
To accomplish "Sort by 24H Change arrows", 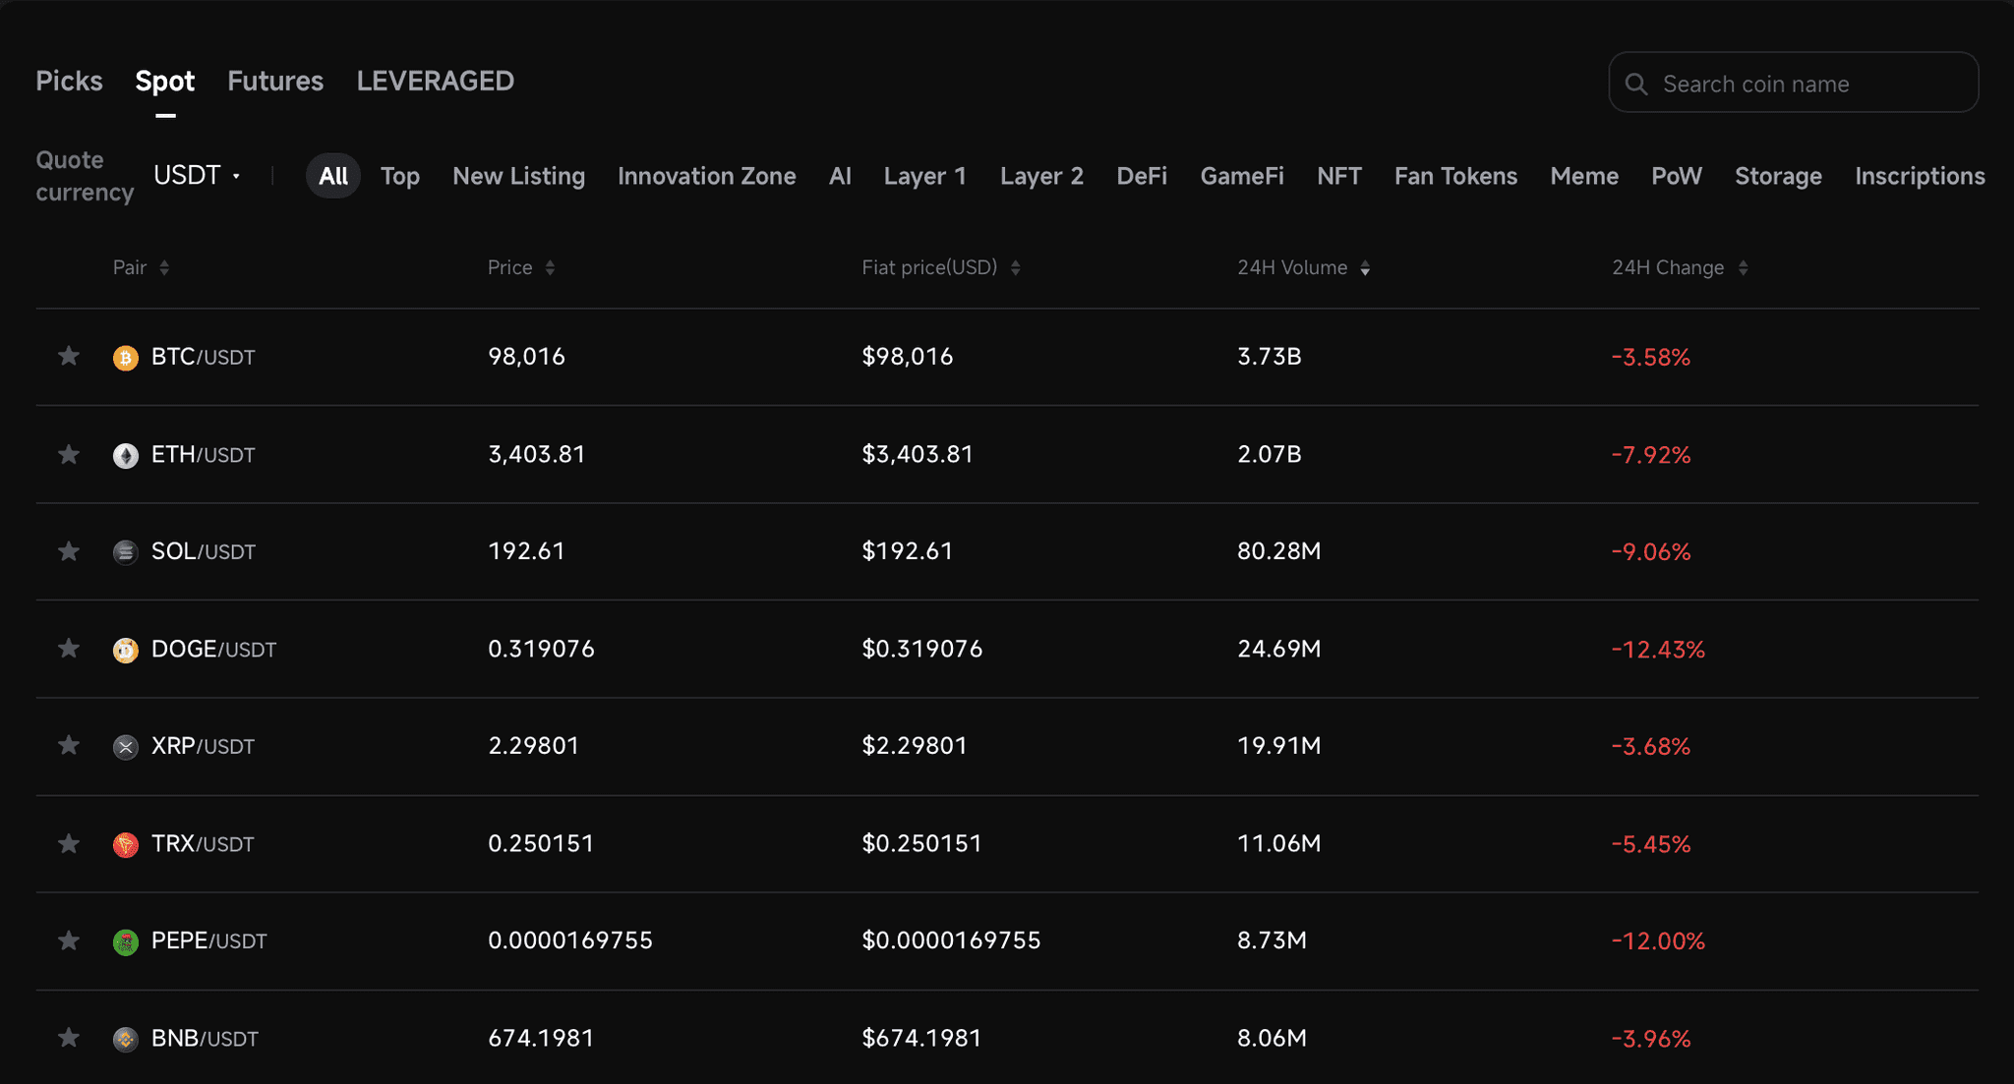I will (x=1743, y=267).
